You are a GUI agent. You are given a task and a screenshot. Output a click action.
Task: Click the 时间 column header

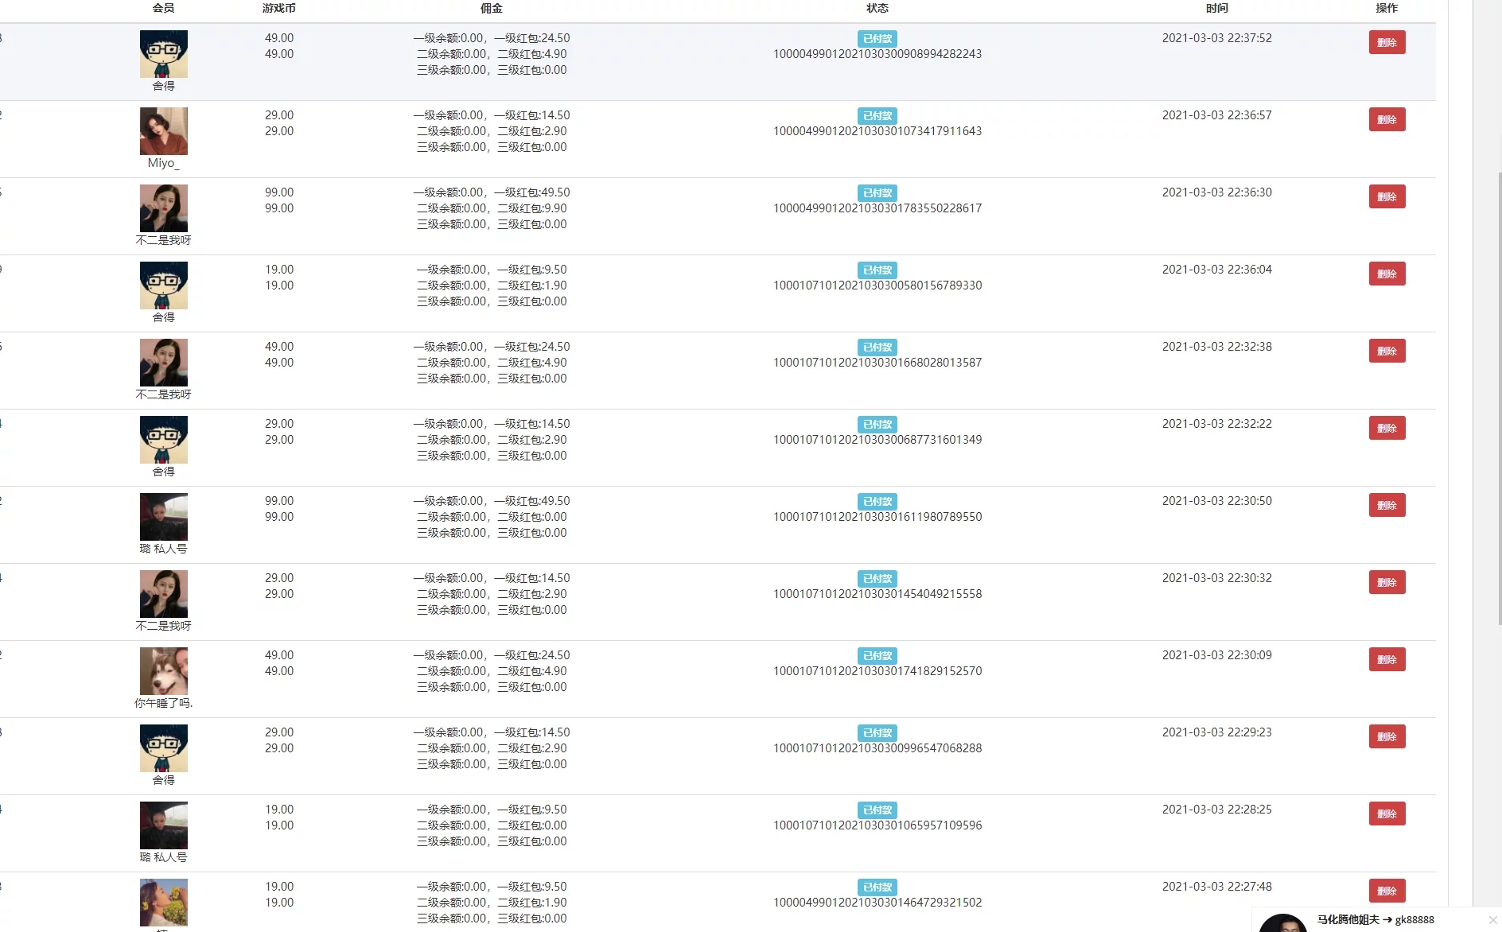[x=1216, y=8]
